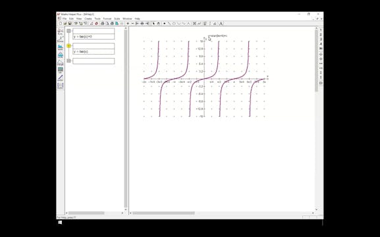Click the plus zoom-in toolbar icon

128,24
